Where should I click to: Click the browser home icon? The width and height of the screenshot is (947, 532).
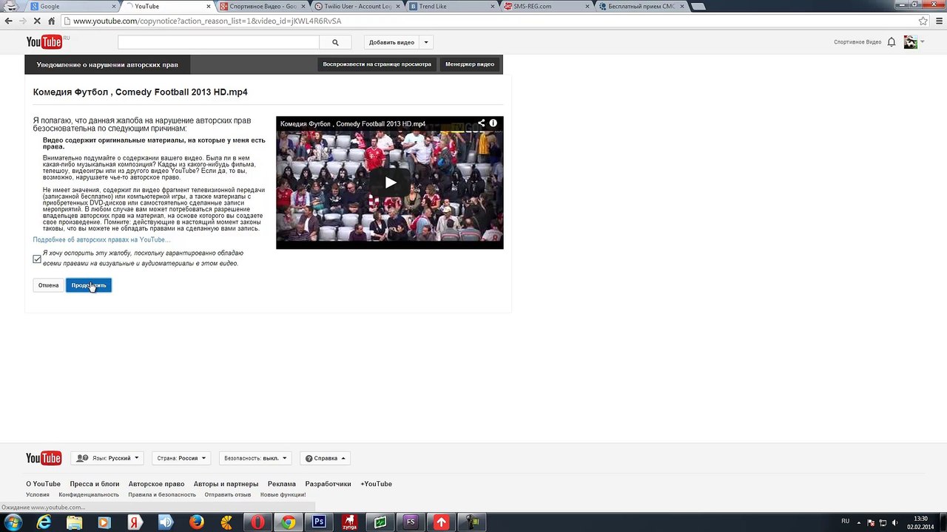51,21
